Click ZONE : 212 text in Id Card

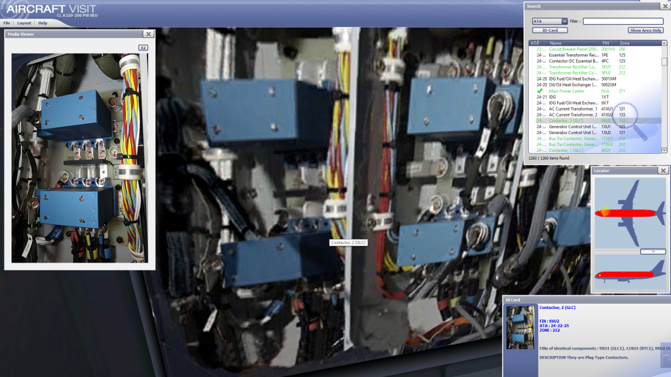[550, 331]
